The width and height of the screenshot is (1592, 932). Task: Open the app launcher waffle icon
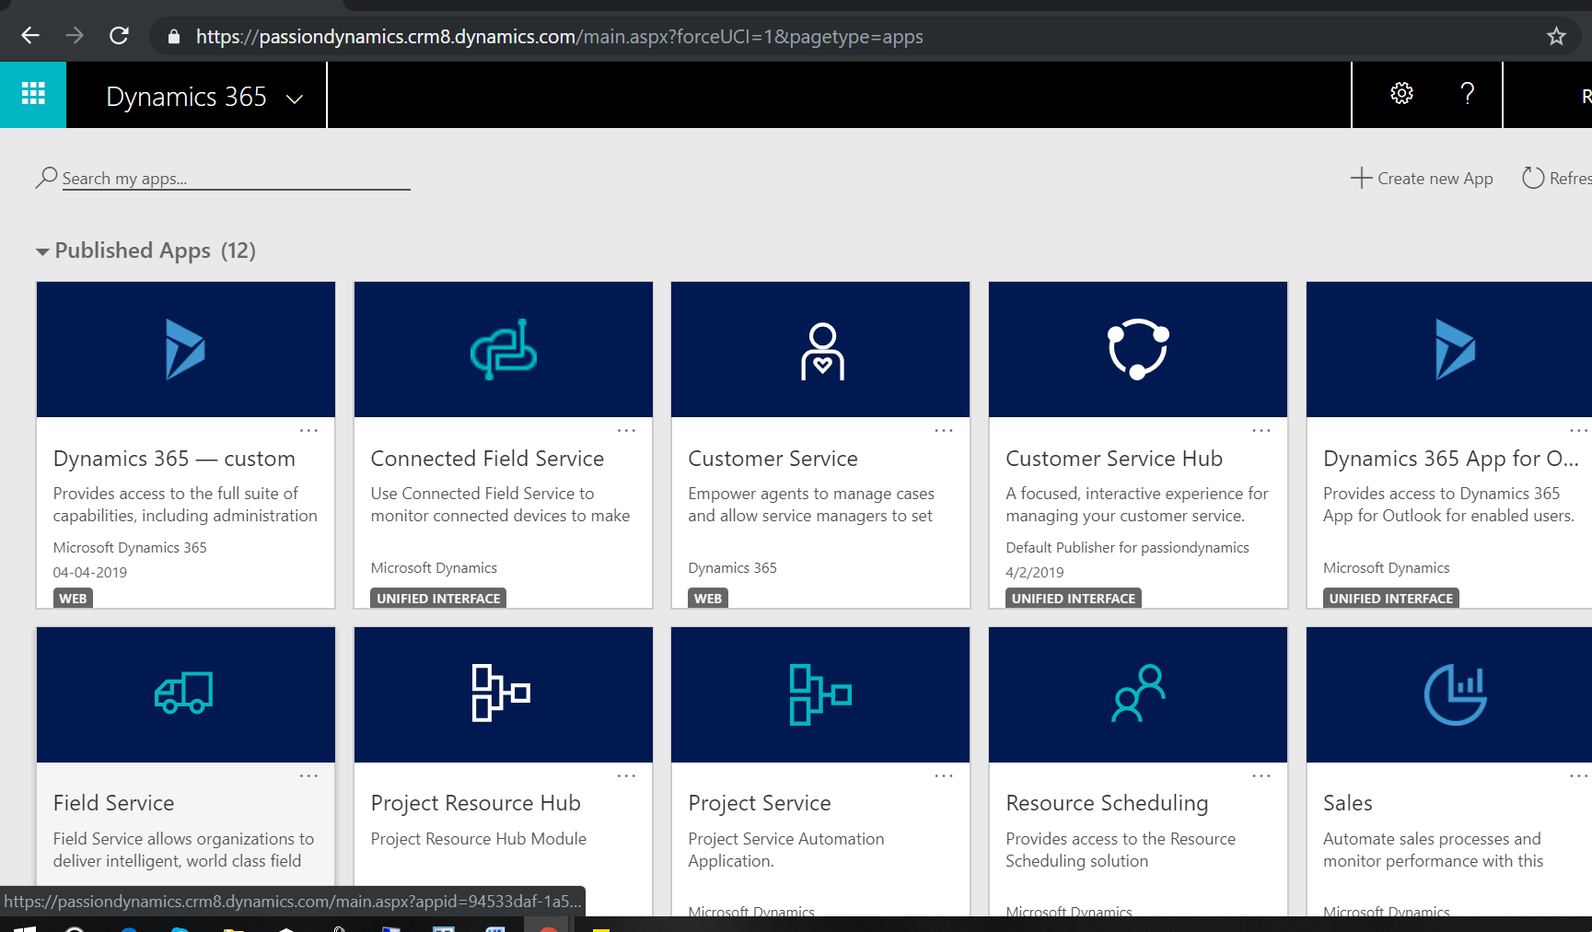[33, 94]
